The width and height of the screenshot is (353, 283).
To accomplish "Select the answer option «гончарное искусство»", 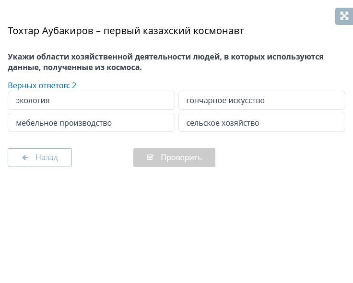I will point(261,100).
